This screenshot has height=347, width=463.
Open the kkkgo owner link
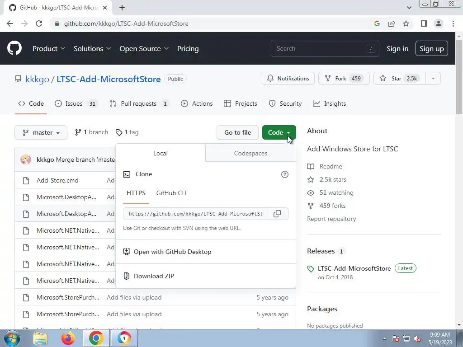[37, 79]
